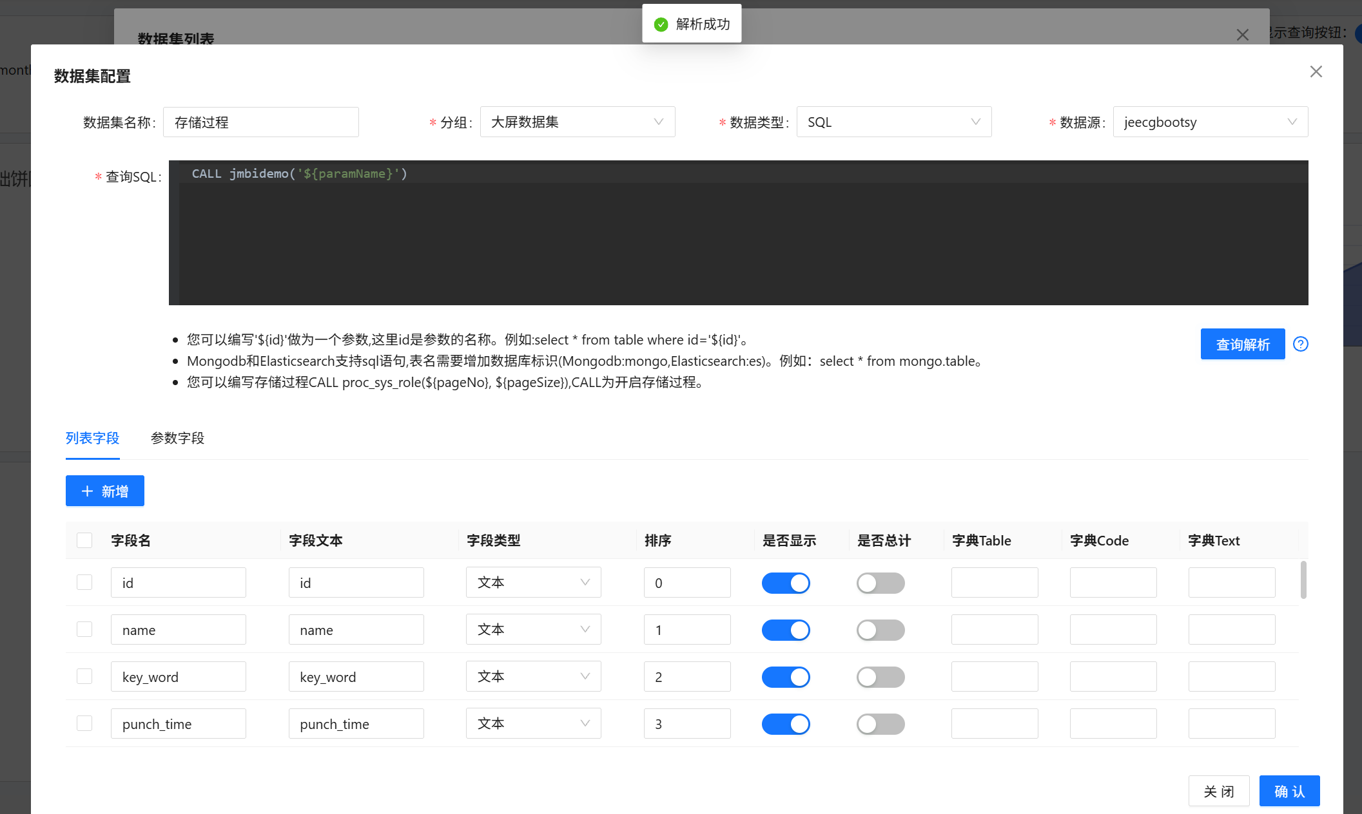1362x814 pixels.
Task: Click the 确认 button
Action: (1289, 791)
